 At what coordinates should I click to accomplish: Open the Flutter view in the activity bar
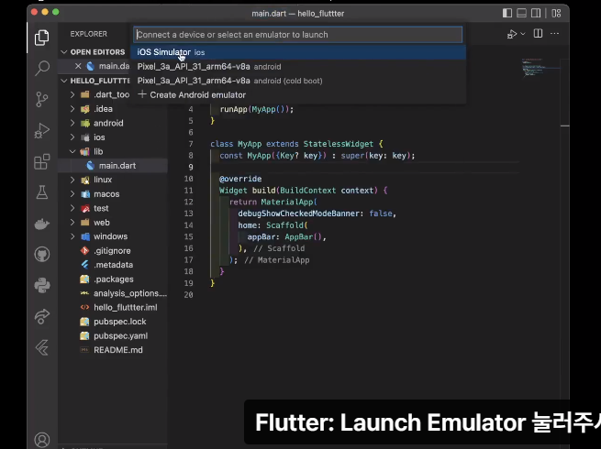pyautogui.click(x=42, y=347)
